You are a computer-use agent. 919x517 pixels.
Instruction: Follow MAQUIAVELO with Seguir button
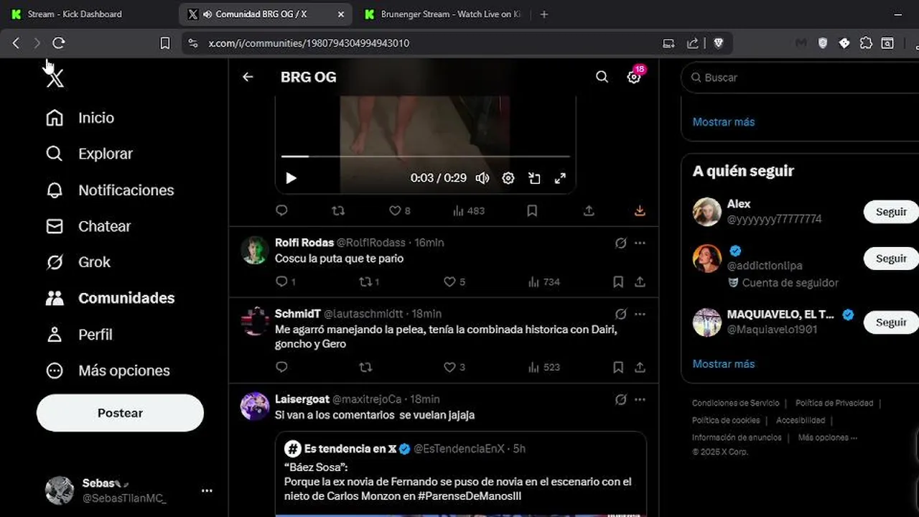[891, 322]
